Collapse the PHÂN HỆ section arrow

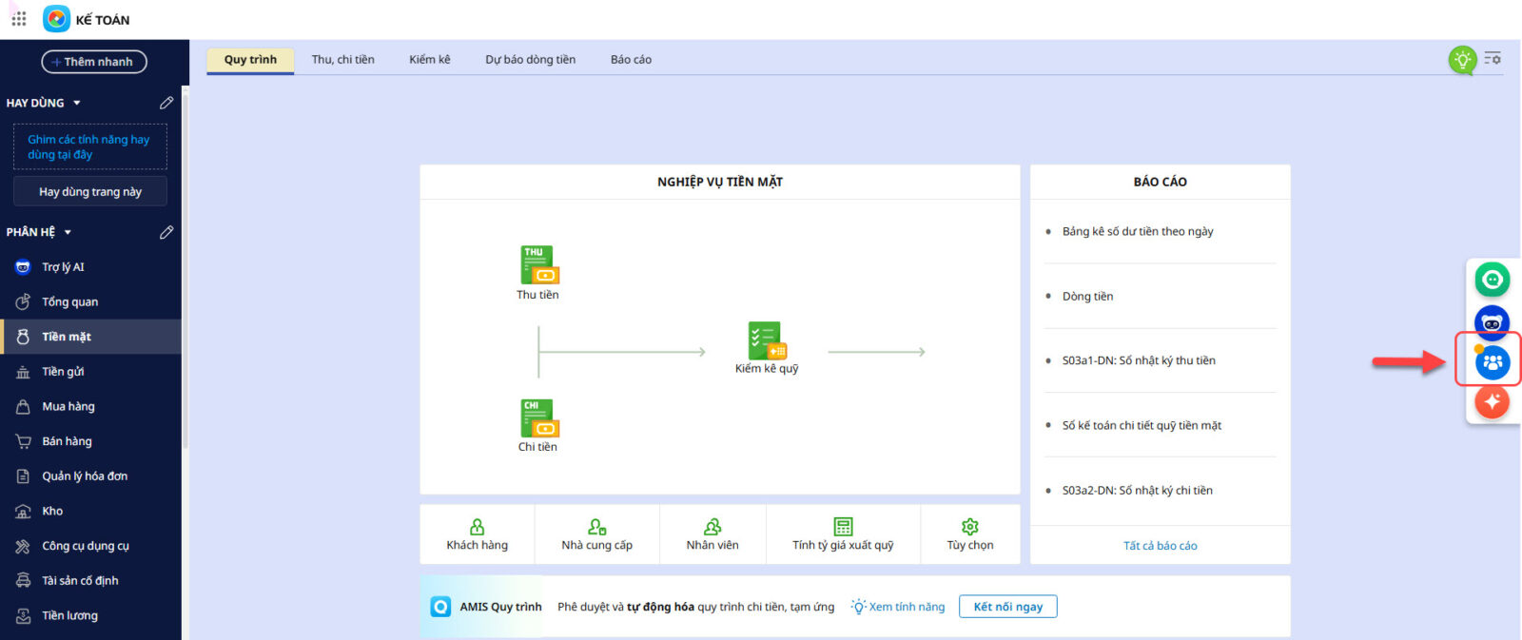(68, 232)
